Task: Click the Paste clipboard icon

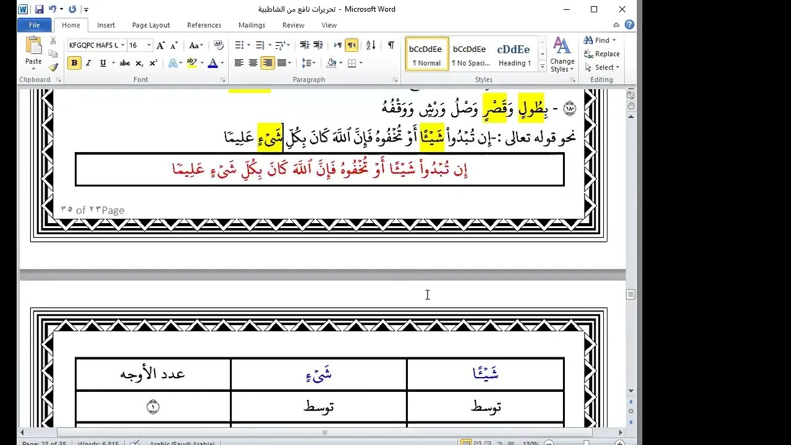Action: pos(33,46)
